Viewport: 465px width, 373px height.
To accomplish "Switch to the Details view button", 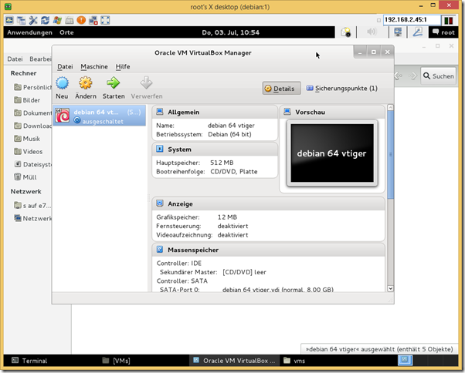I will point(281,89).
